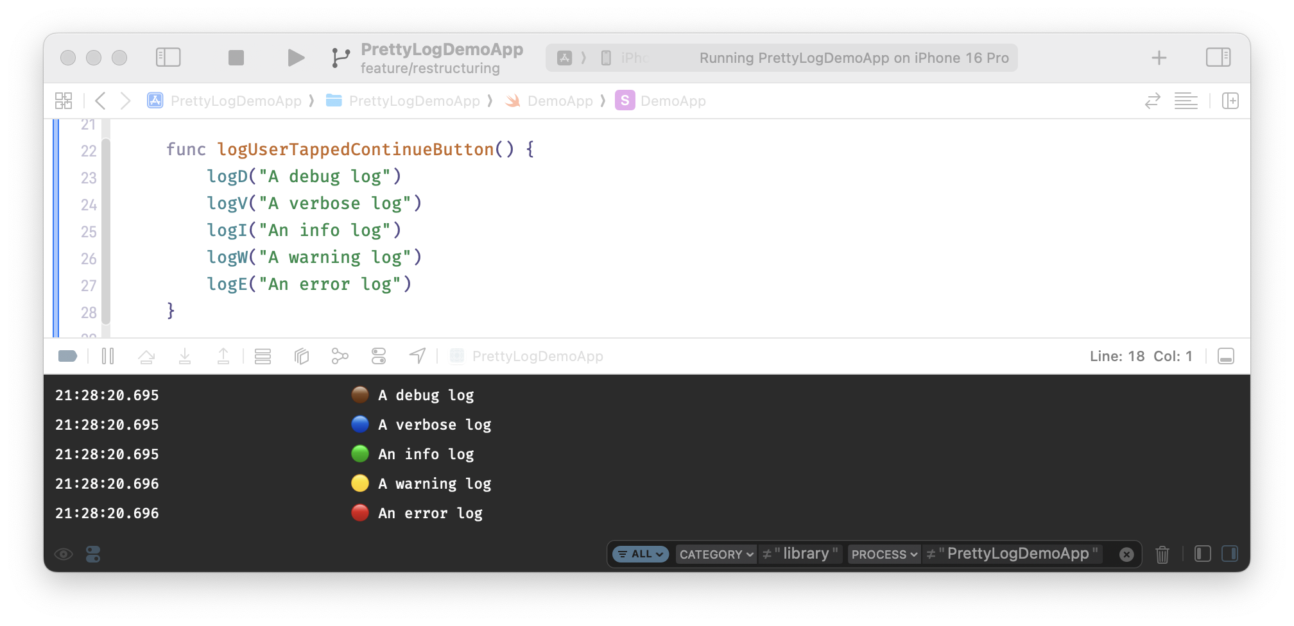Screen dimensions: 1294x626
Task: Open the PrettyLogDemoApp process selector in debug bar
Action: point(527,356)
